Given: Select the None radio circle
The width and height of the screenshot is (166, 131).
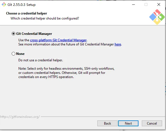Looking at the screenshot, I should (x=13, y=54).
